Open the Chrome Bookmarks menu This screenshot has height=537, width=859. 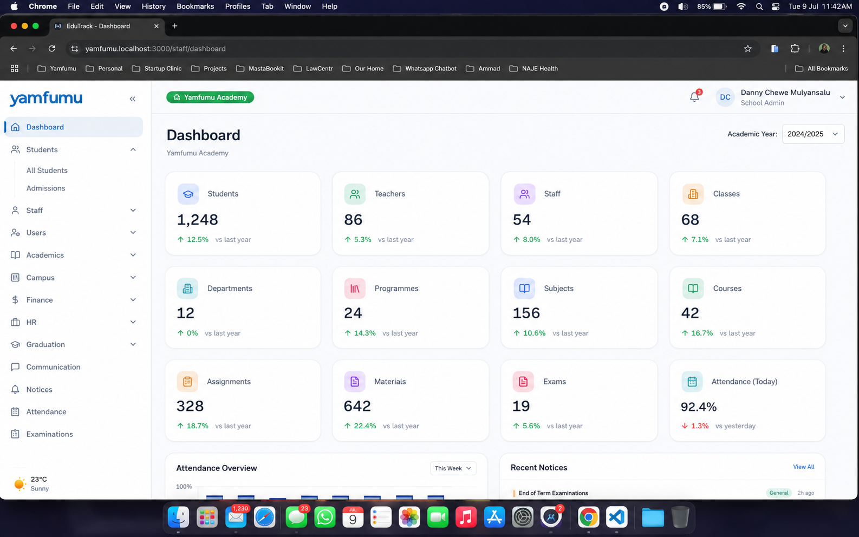coord(196,6)
